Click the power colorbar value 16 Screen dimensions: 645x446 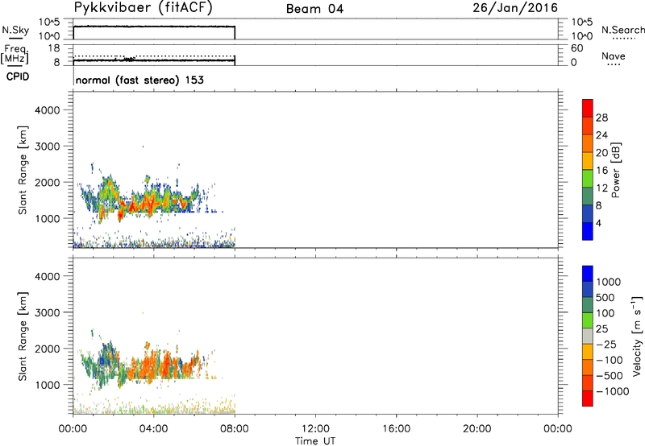[601, 170]
